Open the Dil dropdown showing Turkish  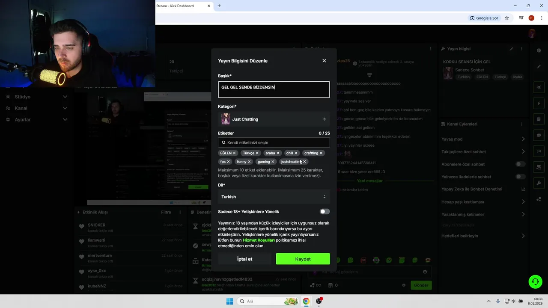pos(274,197)
